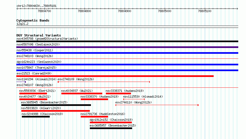Open variant nsv3338370 (Audano2019) label
Screen dimensions: 246x139
100,97
